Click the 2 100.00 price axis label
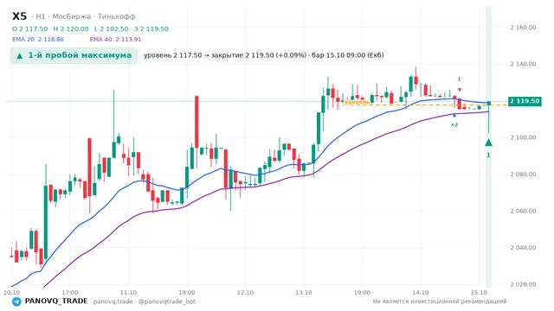554x311 pixels. coord(523,137)
